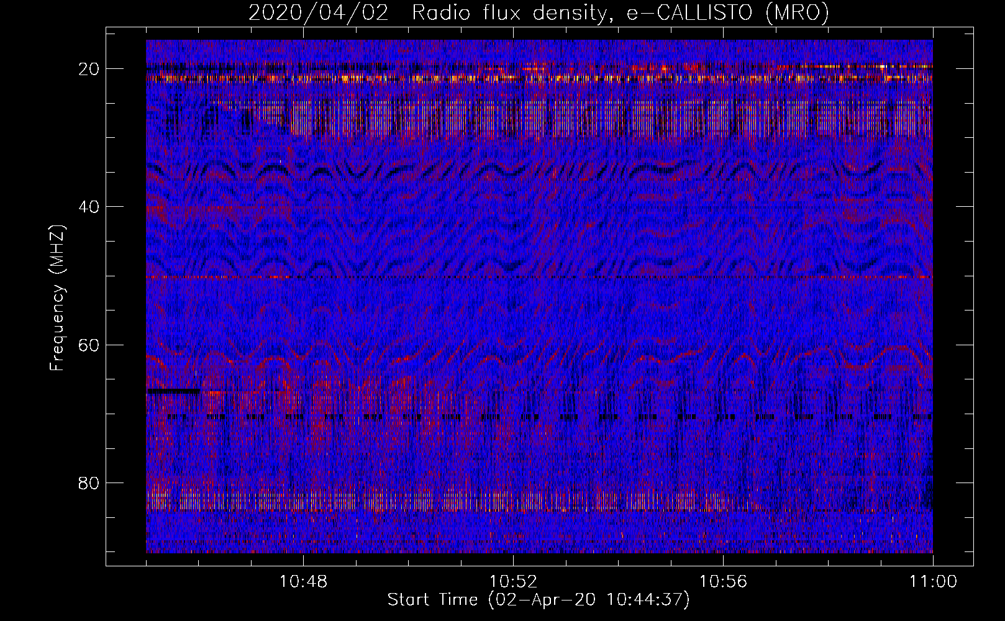Click the radio spectrogram image
The width and height of the screenshot is (1005, 621).
click(x=539, y=296)
